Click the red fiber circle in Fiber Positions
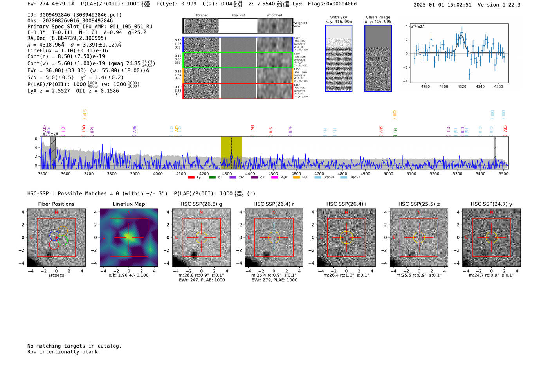The width and height of the screenshot is (548, 373). click(x=54, y=245)
